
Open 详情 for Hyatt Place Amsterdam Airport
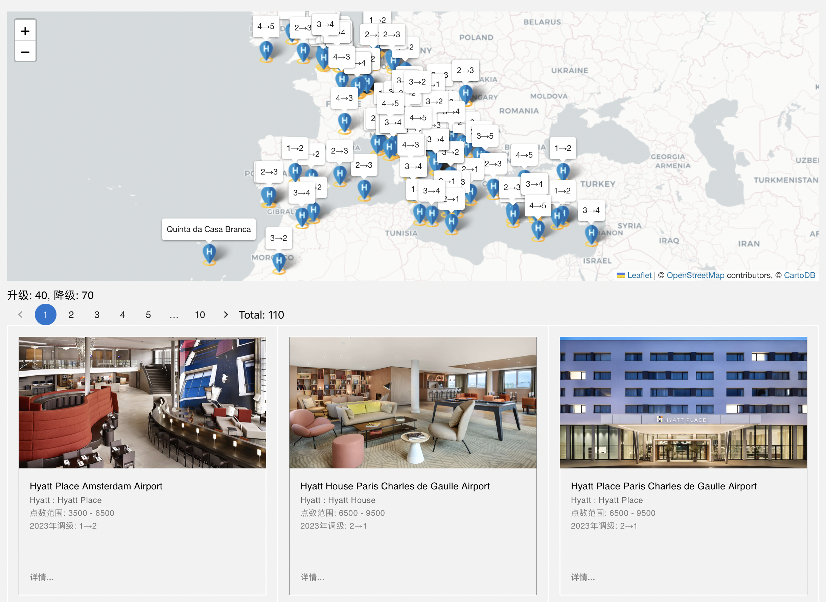[42, 577]
